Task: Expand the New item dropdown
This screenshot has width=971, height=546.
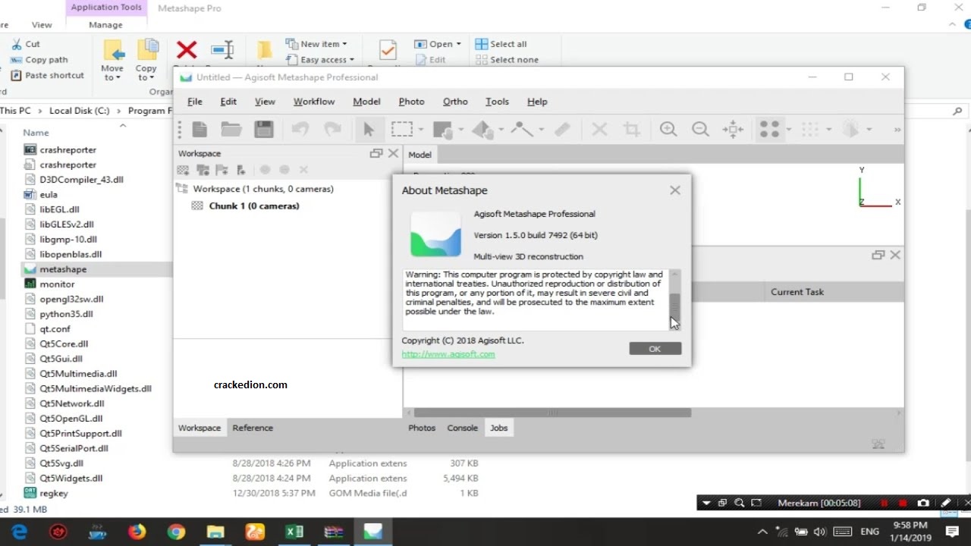Action: pos(316,44)
